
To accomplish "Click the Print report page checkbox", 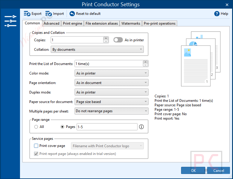I will click(x=36, y=154).
